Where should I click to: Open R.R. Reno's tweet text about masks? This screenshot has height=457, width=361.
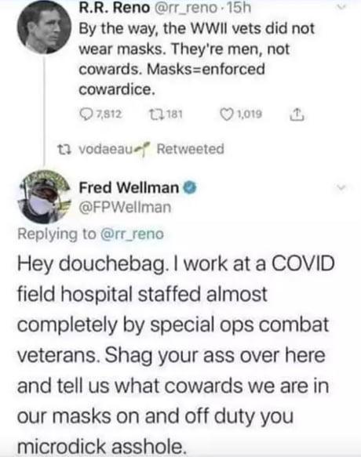[x=196, y=59]
